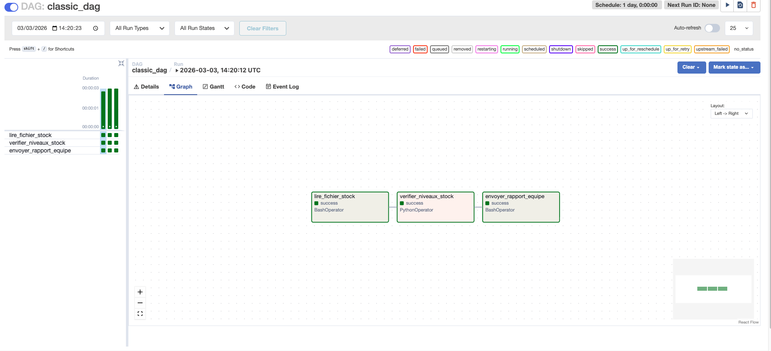Click envoyer_rapport_equipe square in the selected run column
Screen dimensions: 771x351
(x=103, y=150)
